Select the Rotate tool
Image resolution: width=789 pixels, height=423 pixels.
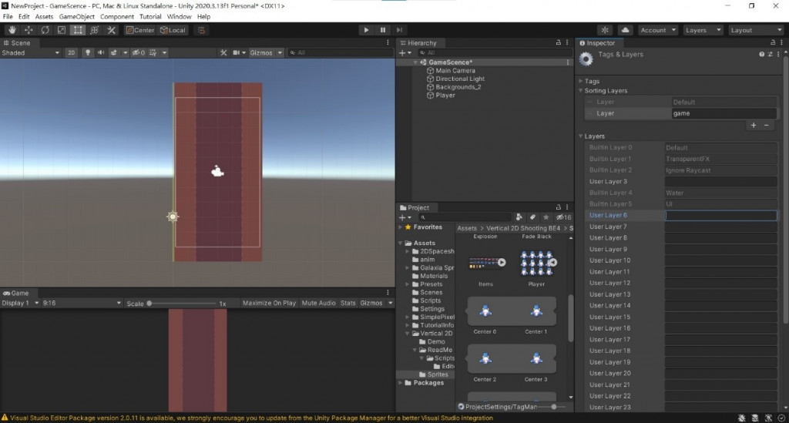(x=45, y=30)
